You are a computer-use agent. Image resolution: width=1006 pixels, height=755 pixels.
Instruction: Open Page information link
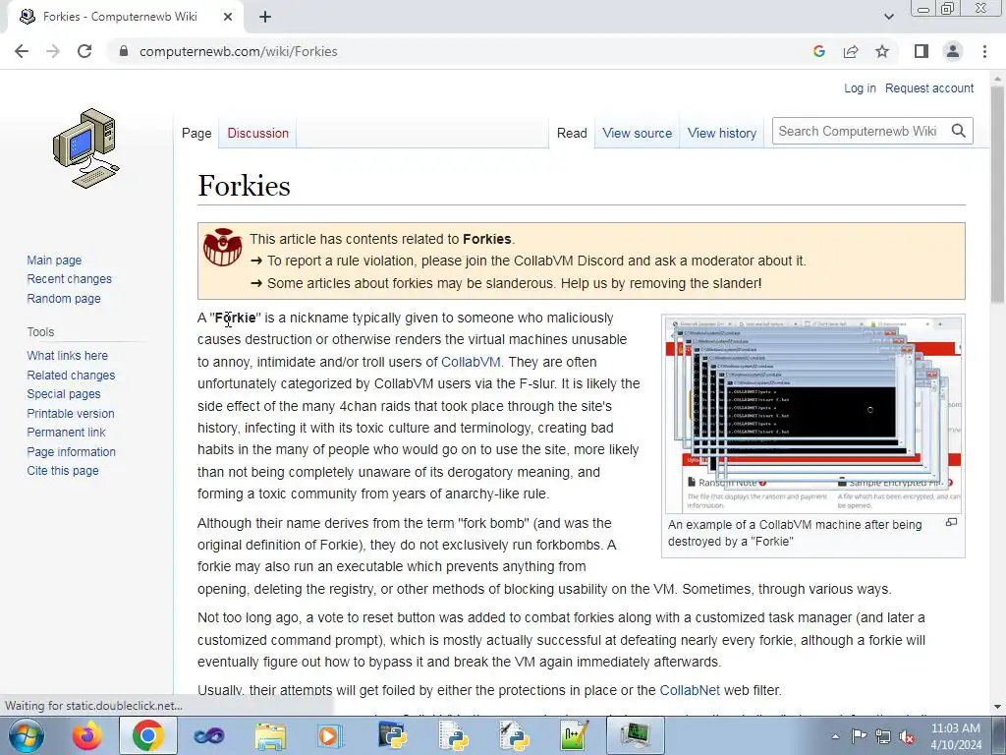[x=71, y=451]
